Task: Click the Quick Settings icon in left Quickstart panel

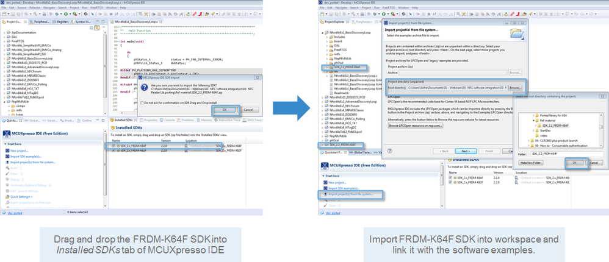Action: 7,197
